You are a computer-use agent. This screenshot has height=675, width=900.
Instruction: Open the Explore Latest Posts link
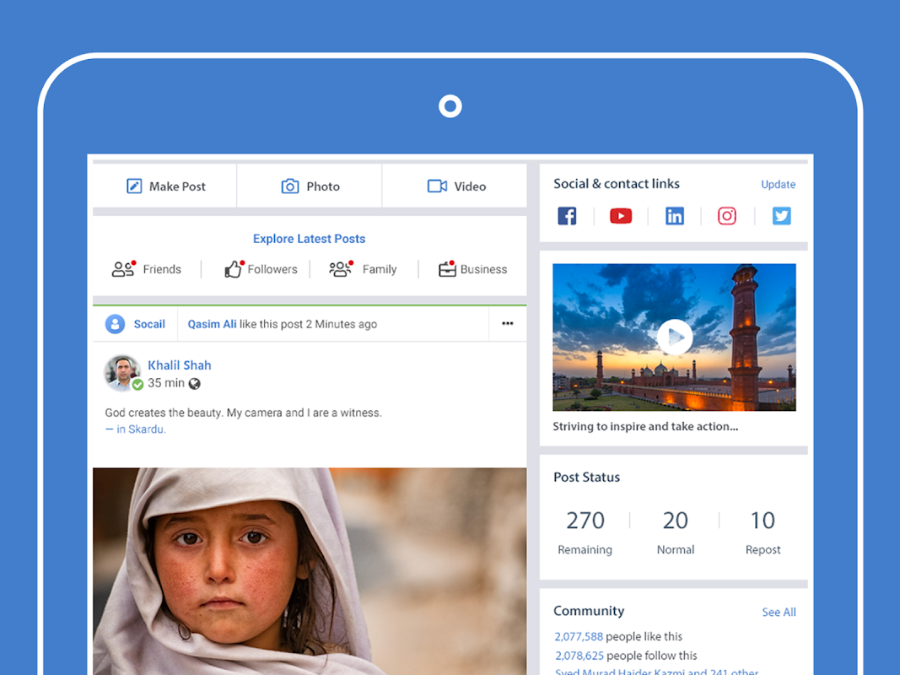[x=309, y=238]
